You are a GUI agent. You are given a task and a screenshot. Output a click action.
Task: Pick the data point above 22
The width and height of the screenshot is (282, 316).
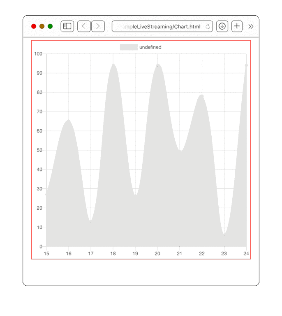(202, 96)
